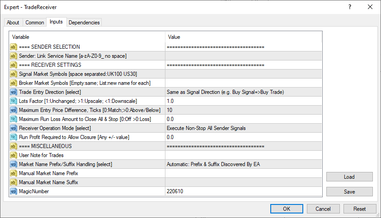Open Market Name Prefix/Suffix Handling value selector
Viewport: 381px width, 218px height.
pos(243,164)
